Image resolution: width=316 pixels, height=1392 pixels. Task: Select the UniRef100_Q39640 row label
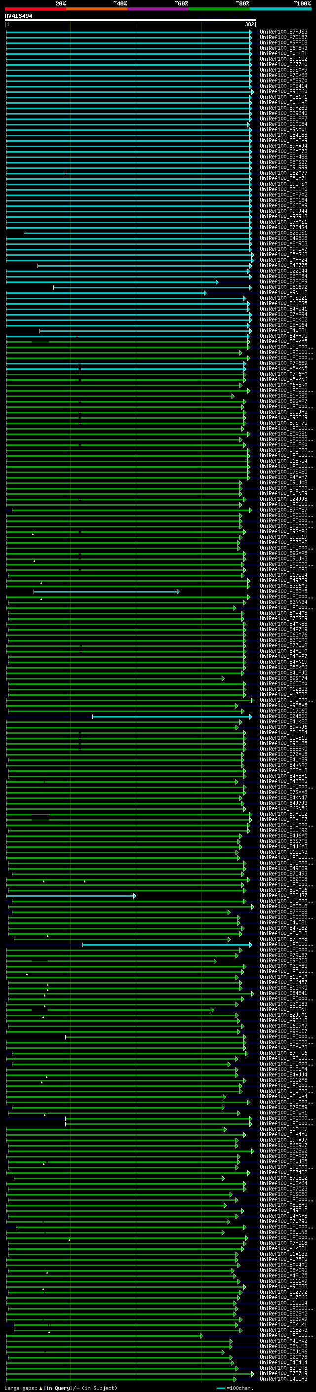coord(283,114)
